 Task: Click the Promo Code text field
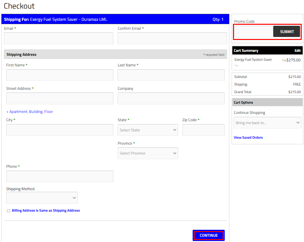(x=254, y=32)
